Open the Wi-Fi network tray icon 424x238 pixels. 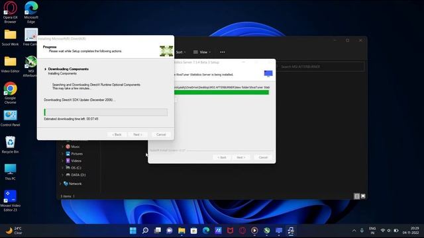point(383,231)
